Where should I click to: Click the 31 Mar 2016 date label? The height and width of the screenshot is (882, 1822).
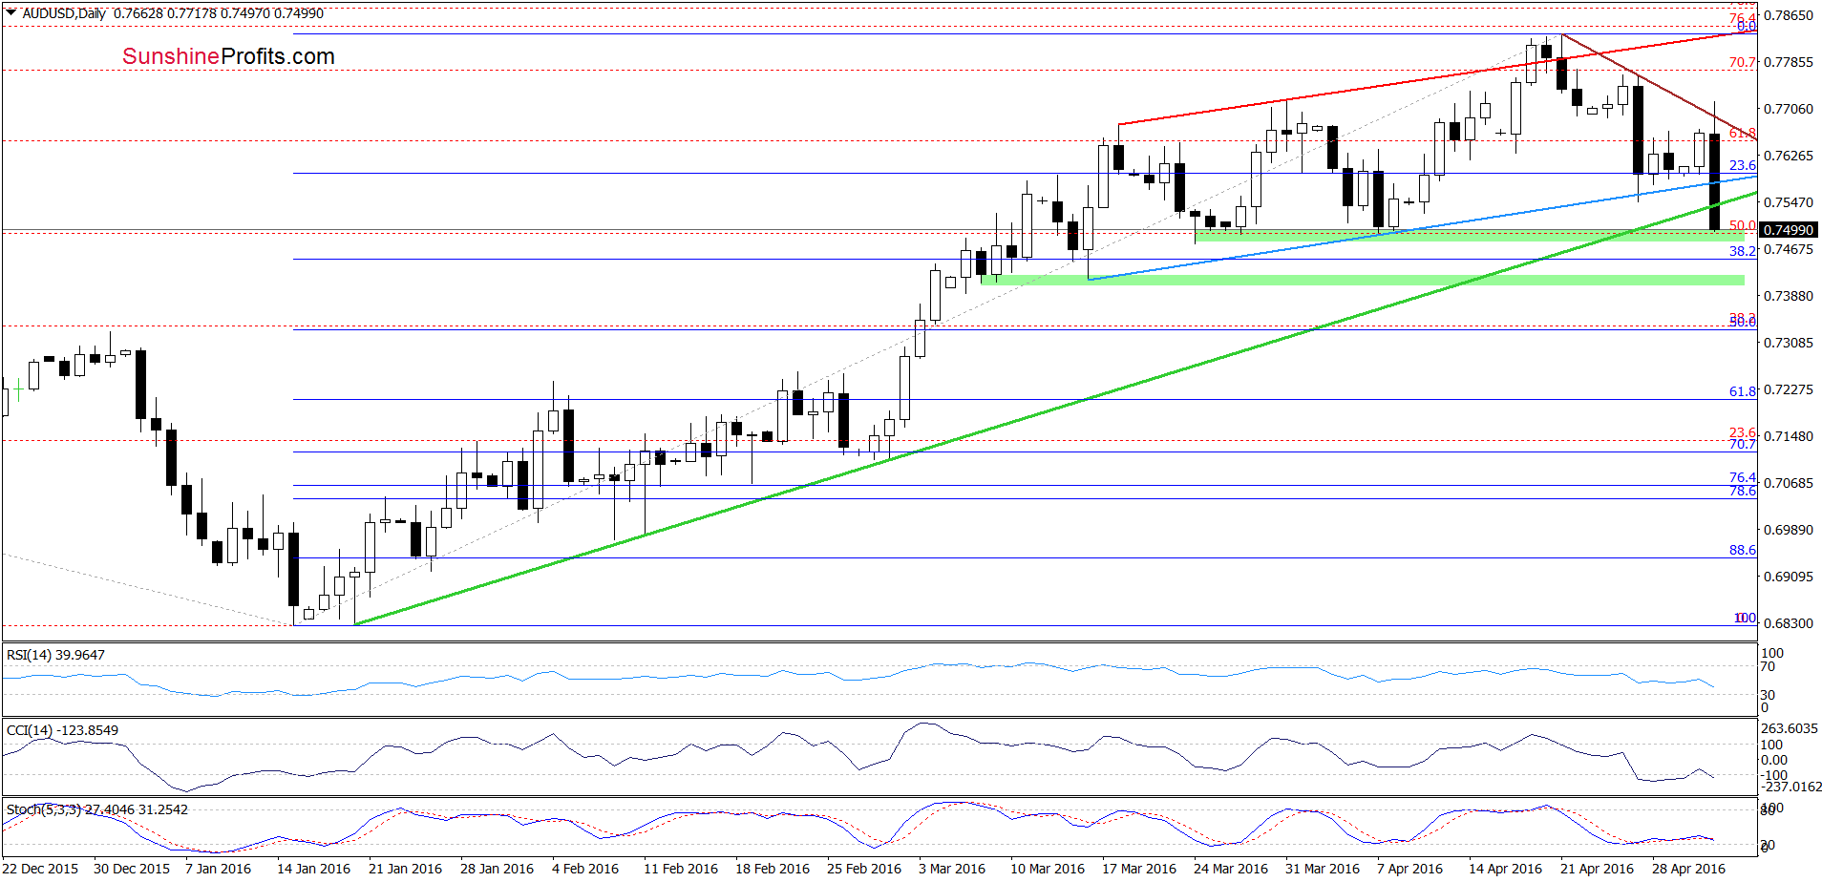pos(1323,869)
